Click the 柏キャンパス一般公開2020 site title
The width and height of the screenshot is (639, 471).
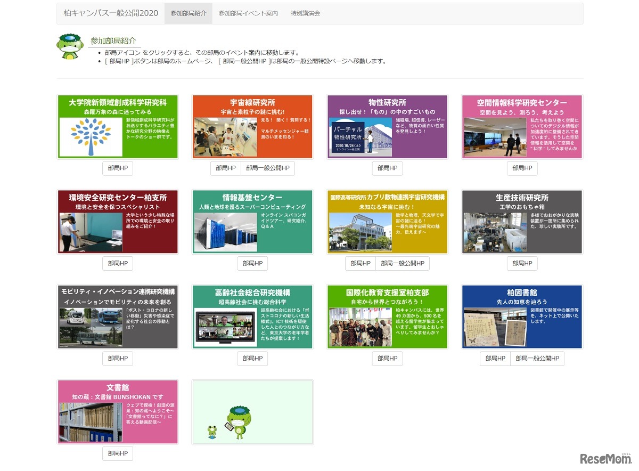pyautogui.click(x=111, y=13)
